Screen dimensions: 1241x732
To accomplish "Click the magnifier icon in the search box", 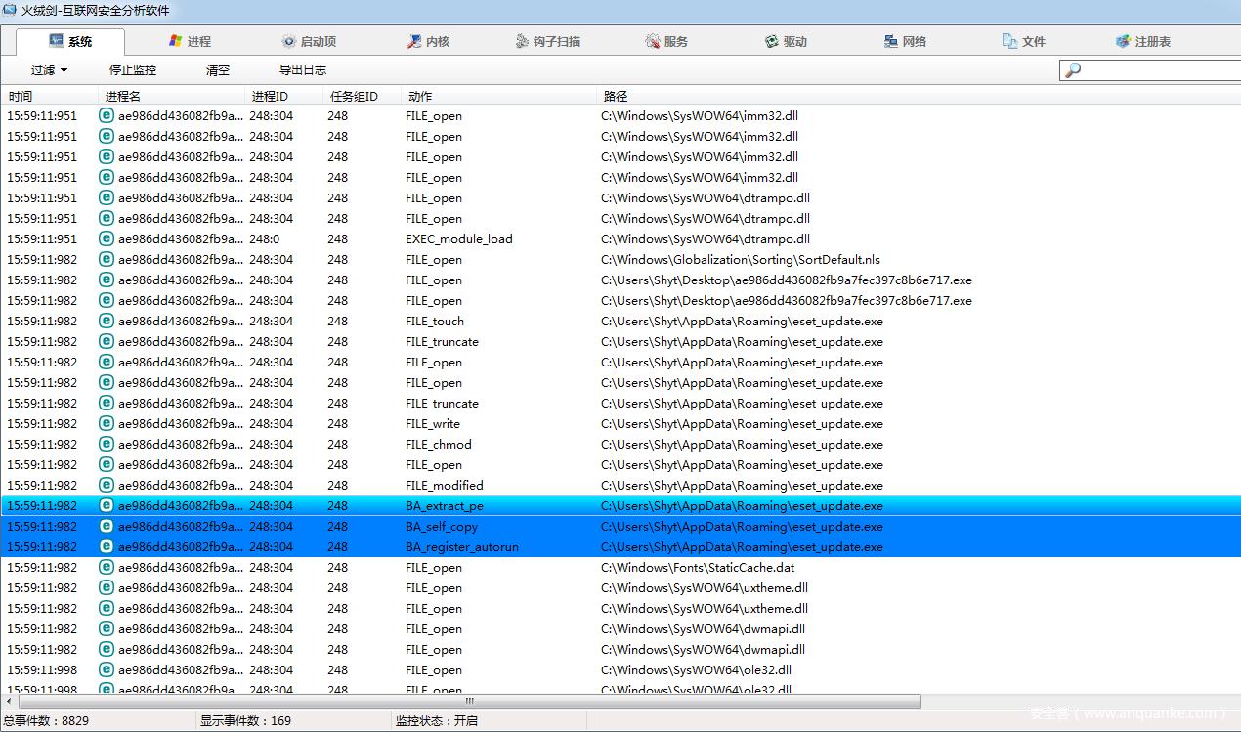I will [1073, 70].
